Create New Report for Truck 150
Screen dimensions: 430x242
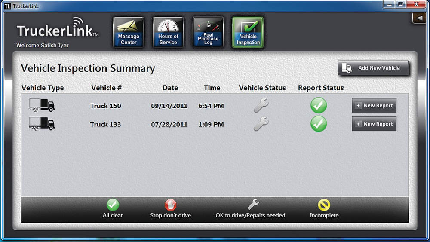pos(374,105)
